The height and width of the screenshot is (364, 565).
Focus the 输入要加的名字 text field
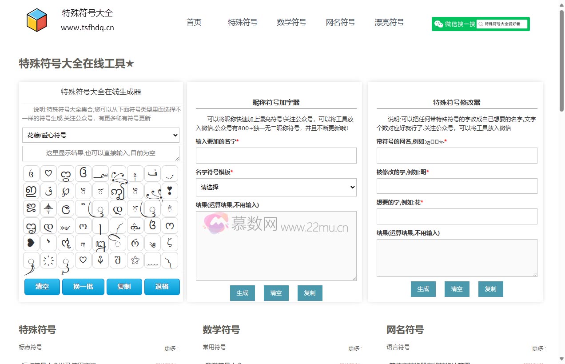click(276, 156)
